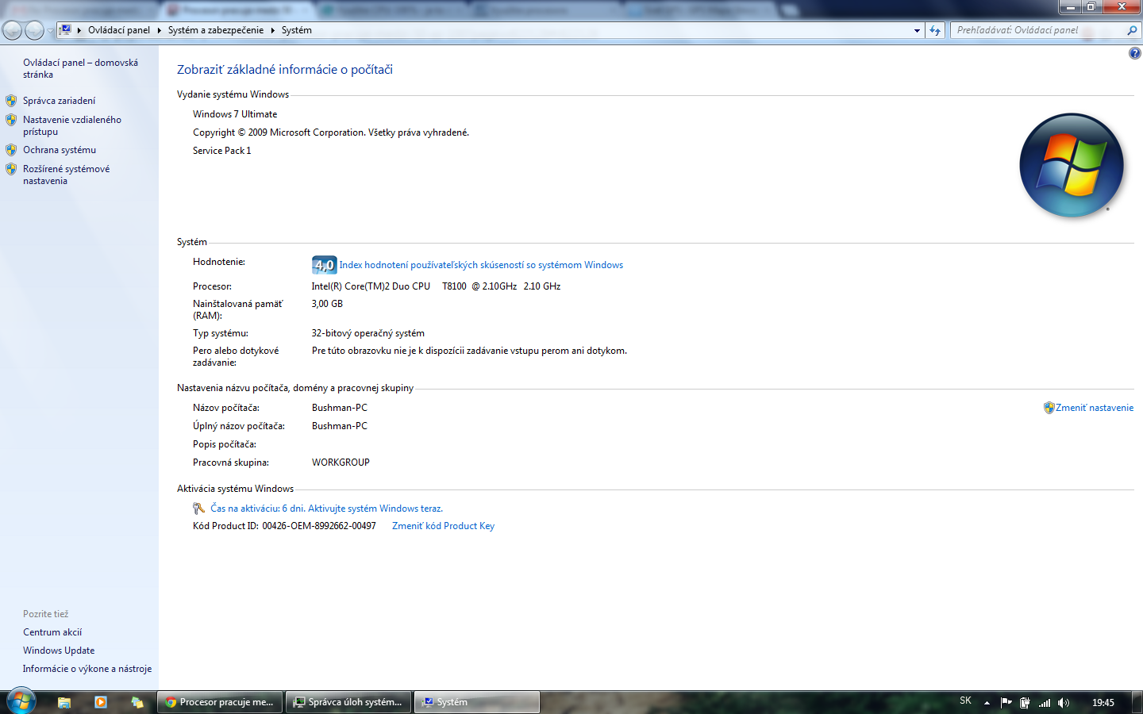Screen dimensions: 1143x714
Task: Open Informácie o výkone a nástroje link
Action: tap(87, 669)
